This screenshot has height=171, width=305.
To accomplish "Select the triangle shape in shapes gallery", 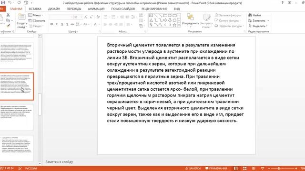I will pyautogui.click(x=151, y=20).
